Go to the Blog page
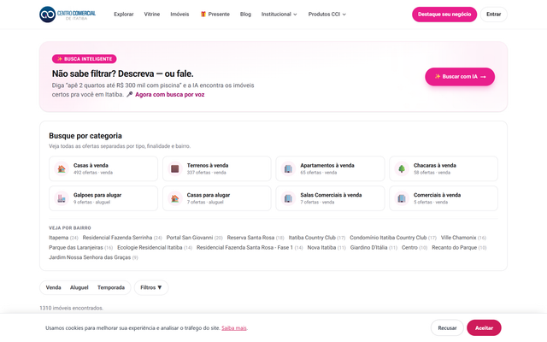Screen dimensions: 547x342 pyautogui.click(x=245, y=15)
